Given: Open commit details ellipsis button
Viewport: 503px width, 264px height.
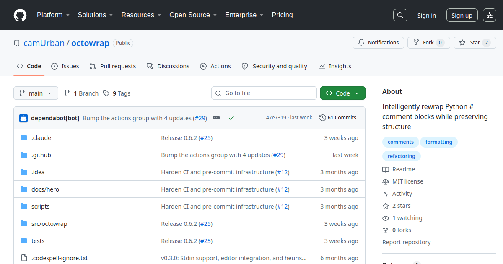Looking at the screenshot, I should [216, 118].
